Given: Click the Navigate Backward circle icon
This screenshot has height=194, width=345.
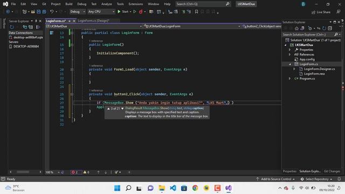Looking at the screenshot, I should click(8, 12).
